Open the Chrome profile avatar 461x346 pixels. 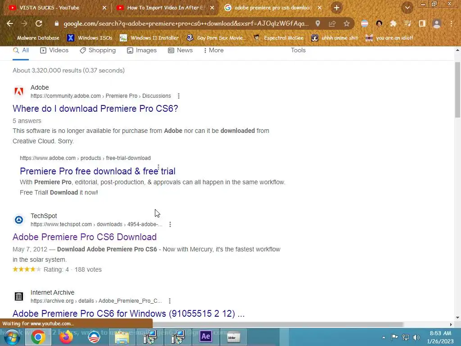(x=437, y=23)
